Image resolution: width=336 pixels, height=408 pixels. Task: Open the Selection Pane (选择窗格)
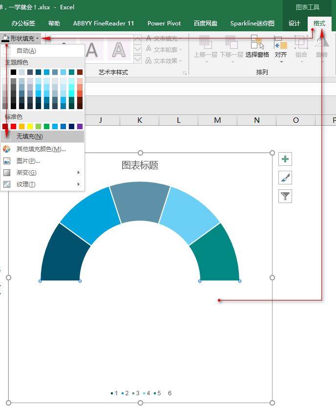click(x=257, y=47)
